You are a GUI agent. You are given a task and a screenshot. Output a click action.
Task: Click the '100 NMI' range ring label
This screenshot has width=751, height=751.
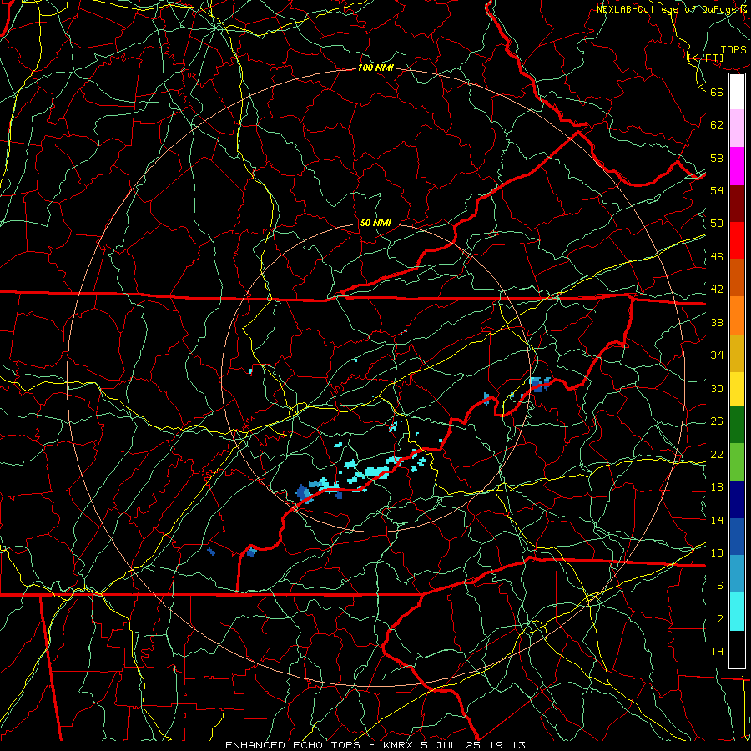click(x=375, y=68)
